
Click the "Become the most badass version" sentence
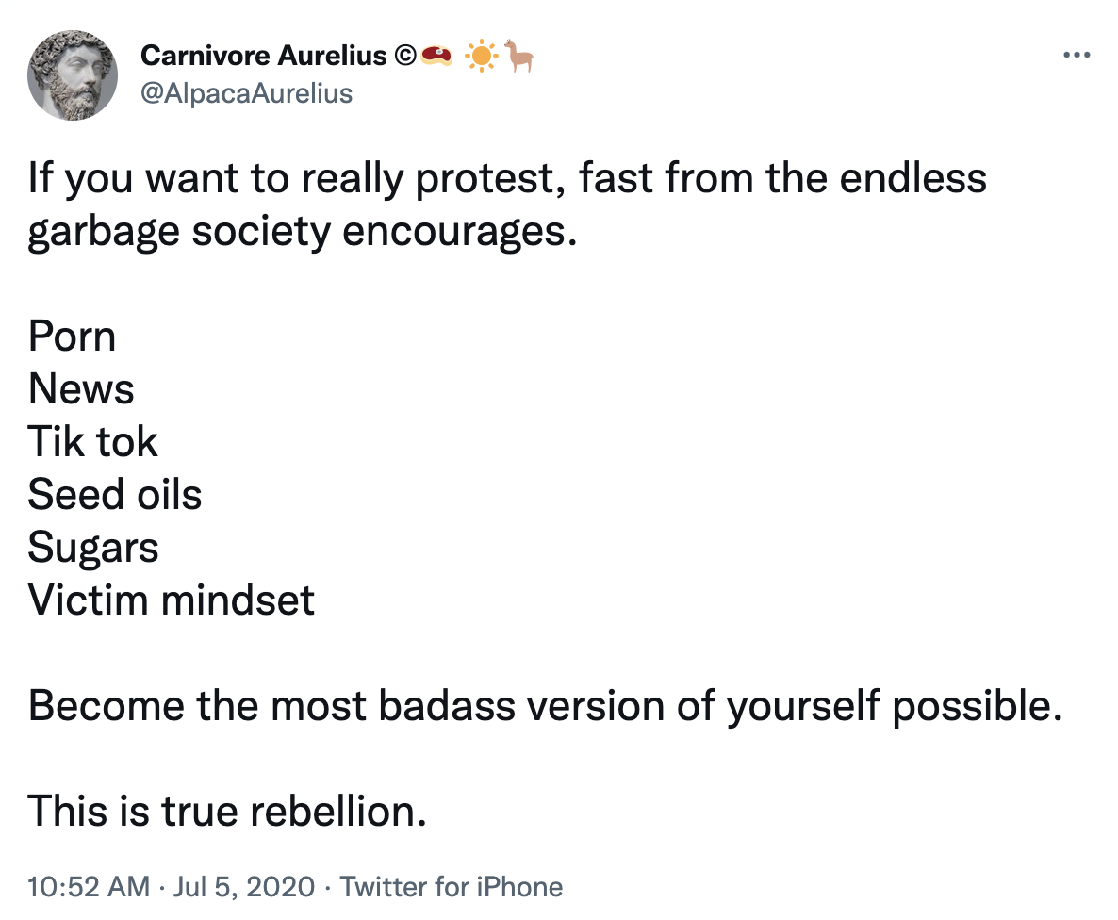click(545, 705)
